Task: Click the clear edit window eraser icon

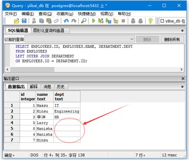Action: pyautogui.click(x=56, y=21)
